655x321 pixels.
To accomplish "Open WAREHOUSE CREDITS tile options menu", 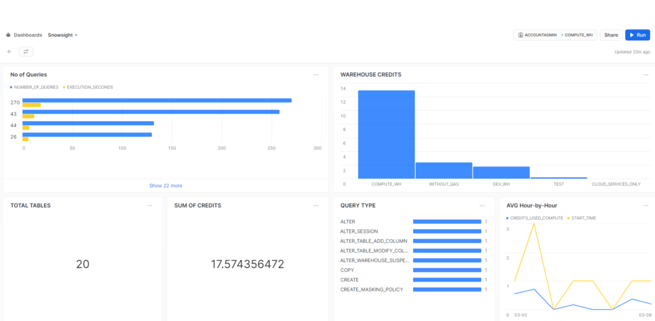I will click(x=646, y=75).
